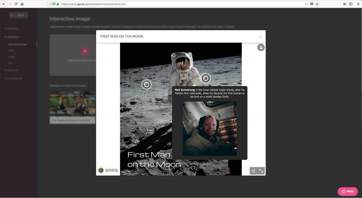Click the Genially logo in the preview
Viewport: 362px width, 198px height.
tap(107, 170)
